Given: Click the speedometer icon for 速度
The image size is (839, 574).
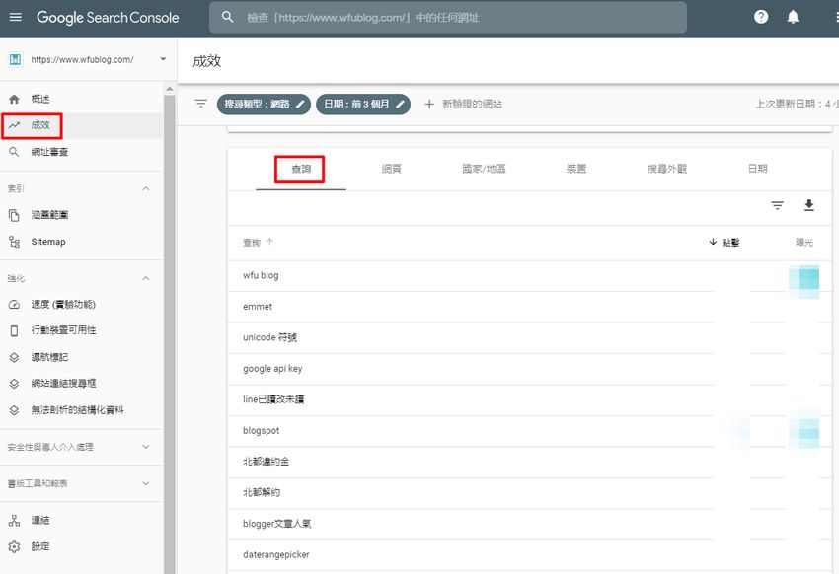Looking at the screenshot, I should pos(15,304).
